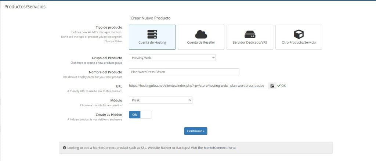
Task: Click the 'Tipo de producto' field label
Action: [109, 27]
